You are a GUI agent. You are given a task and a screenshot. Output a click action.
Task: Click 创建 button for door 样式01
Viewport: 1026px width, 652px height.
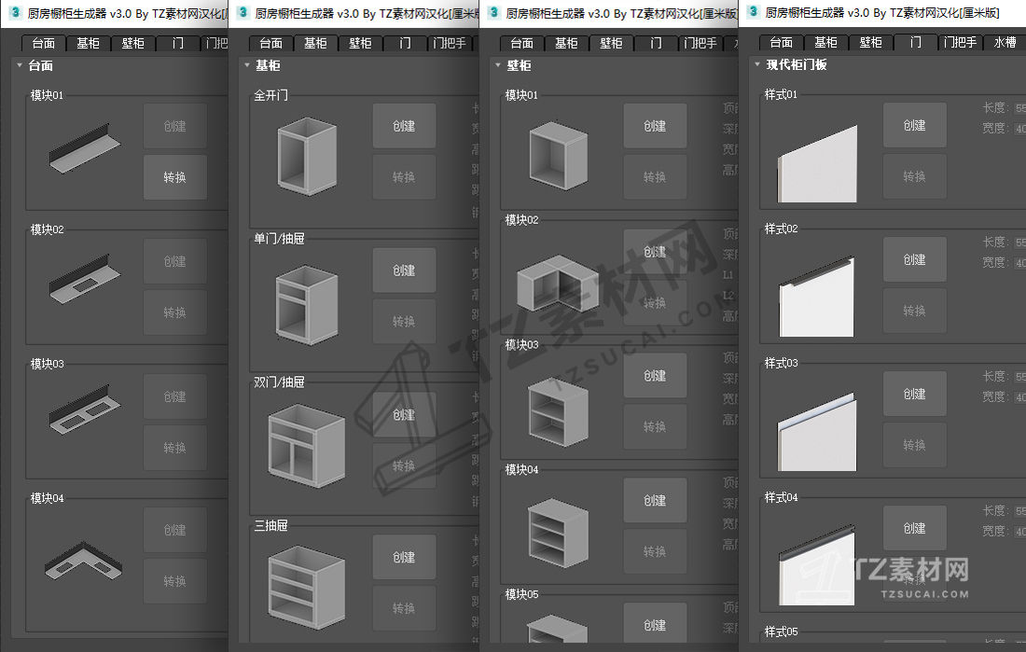point(914,125)
